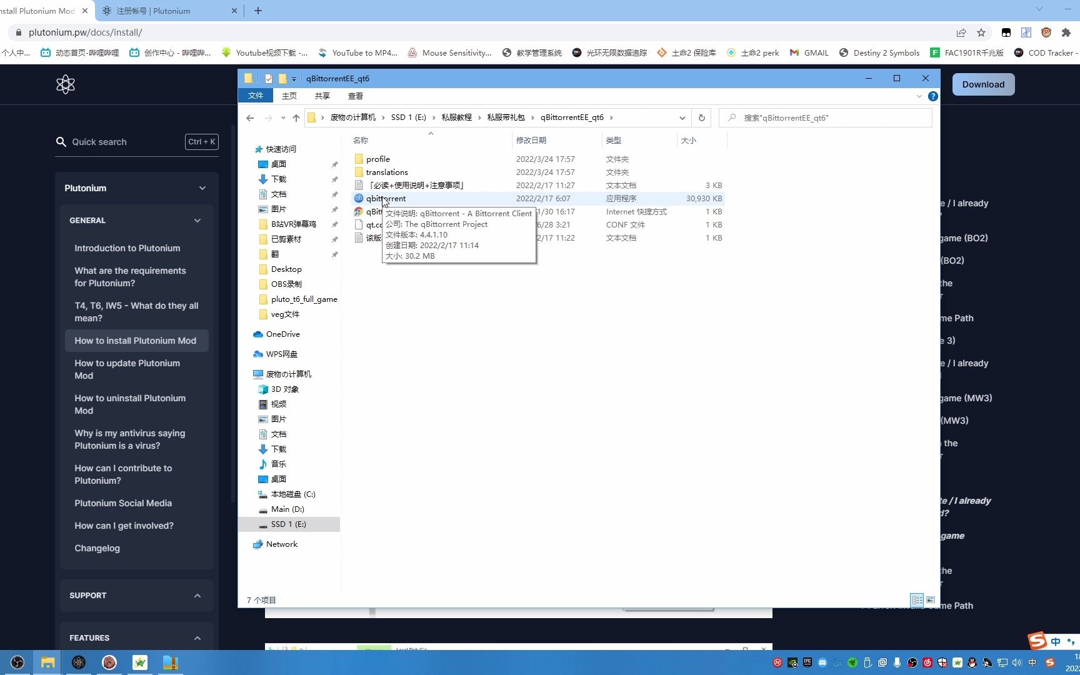Open the address bar history dropdown
The width and height of the screenshot is (1080, 675).
click(x=682, y=117)
